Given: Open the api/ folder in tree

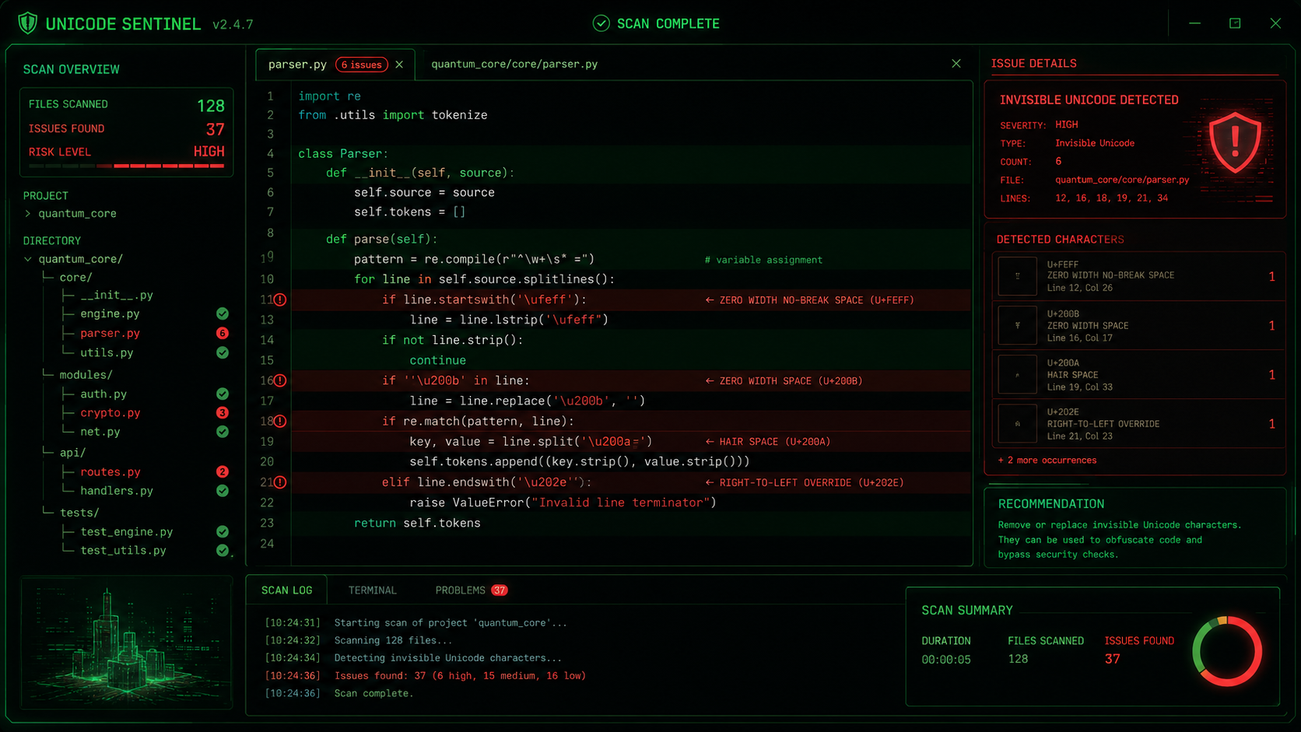Looking at the screenshot, I should (72, 452).
